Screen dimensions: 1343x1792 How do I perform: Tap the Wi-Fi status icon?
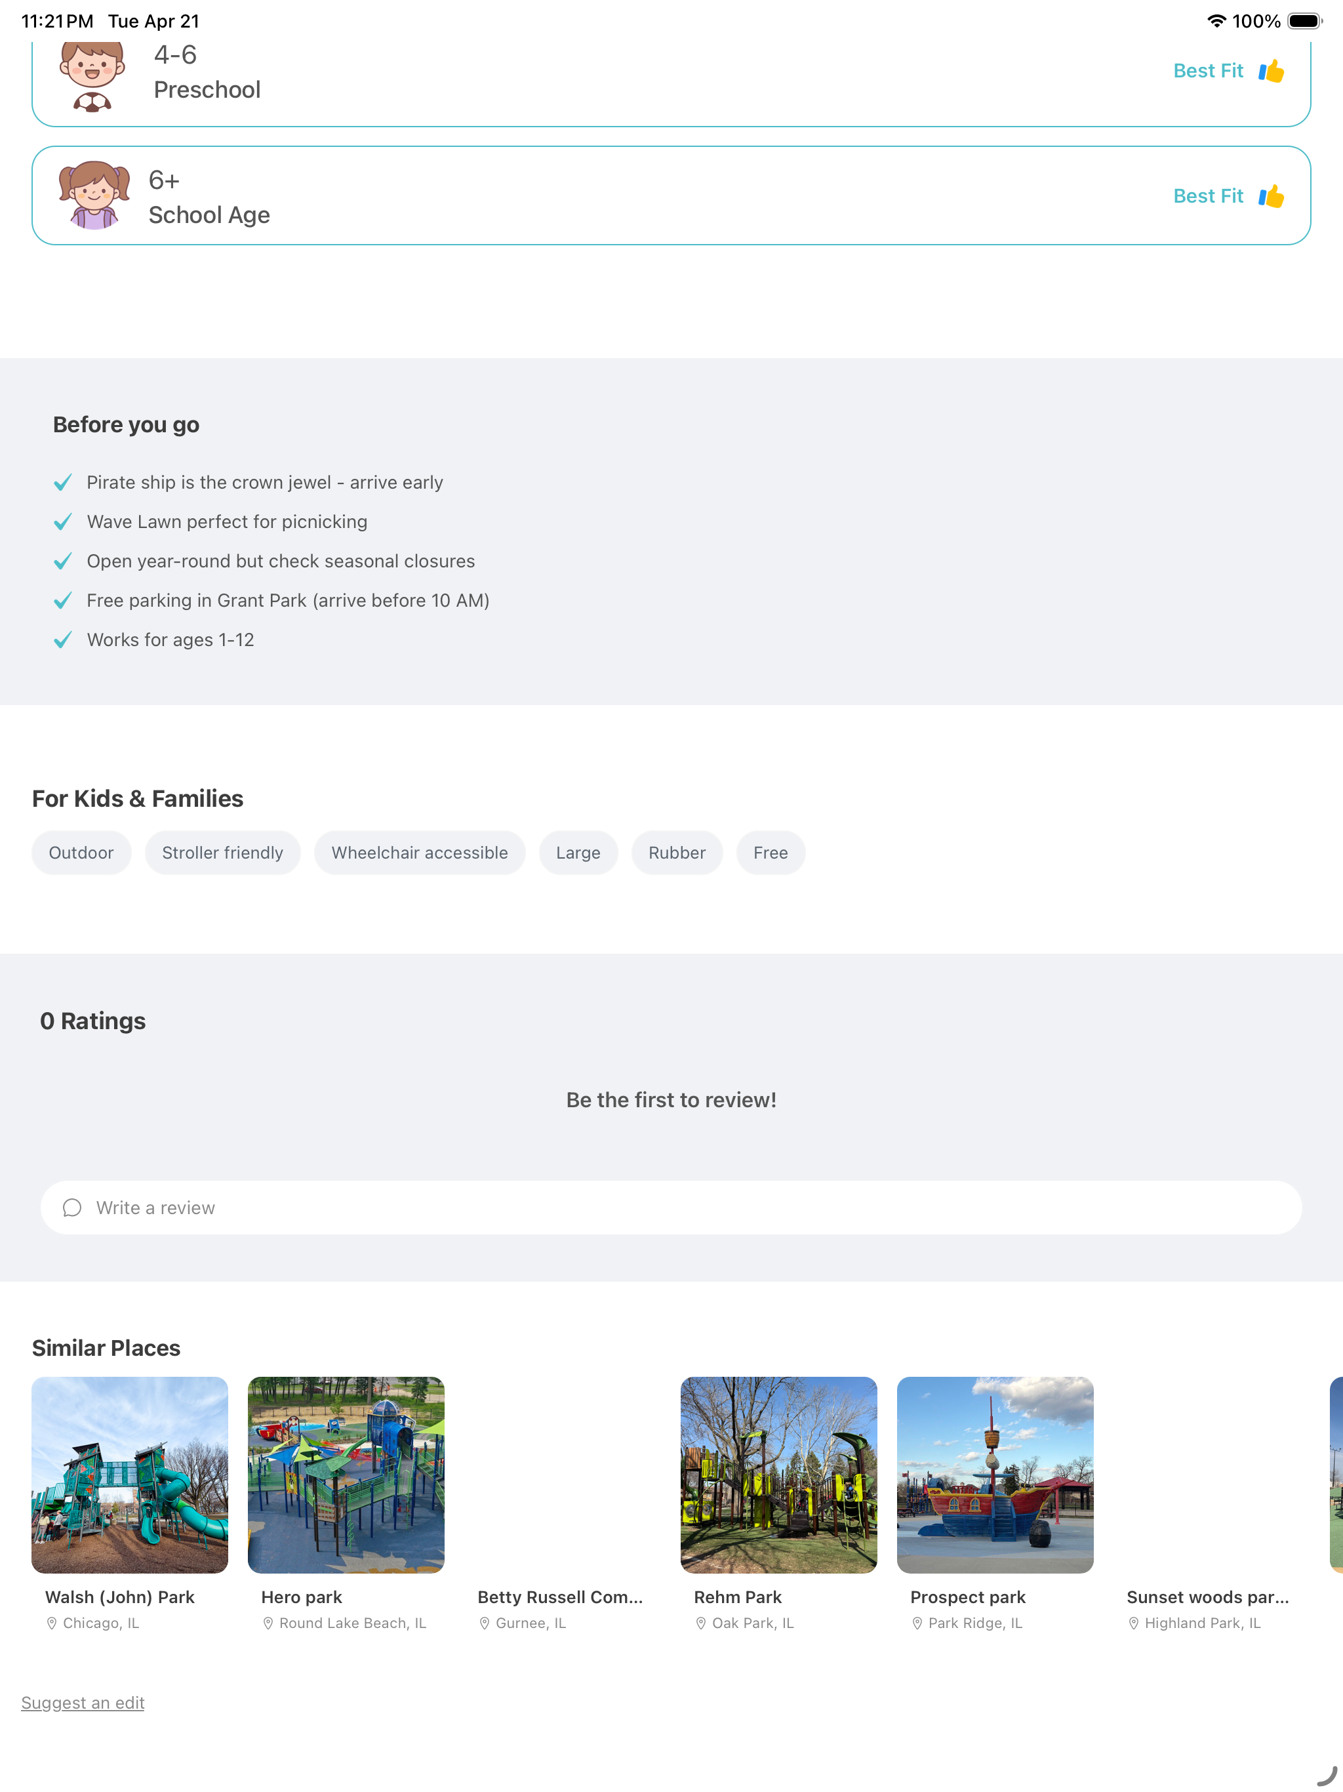click(1216, 21)
